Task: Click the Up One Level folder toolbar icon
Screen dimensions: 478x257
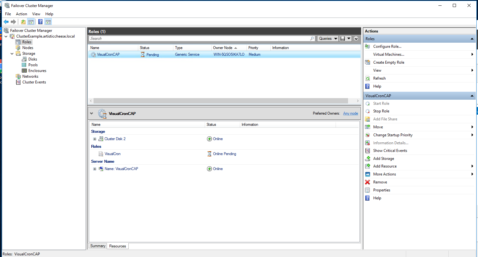Action: 23,22
